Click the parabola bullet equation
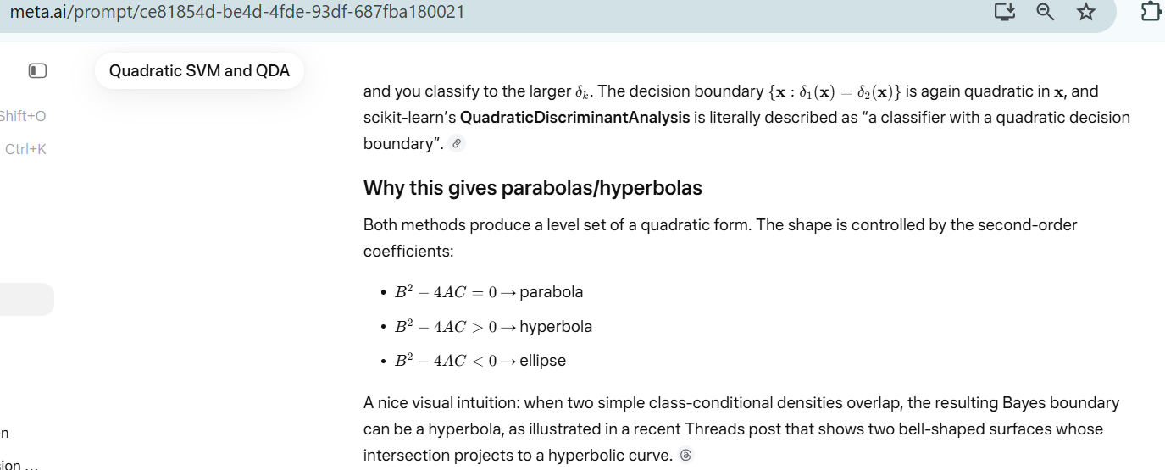The height and width of the screenshot is (470, 1165). [x=488, y=292]
